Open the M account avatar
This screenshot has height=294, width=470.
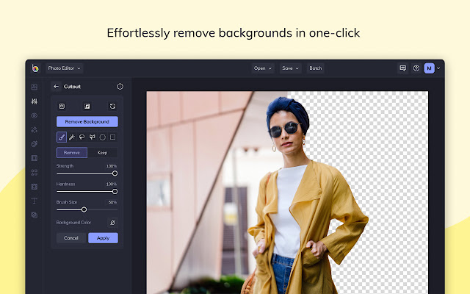[429, 68]
